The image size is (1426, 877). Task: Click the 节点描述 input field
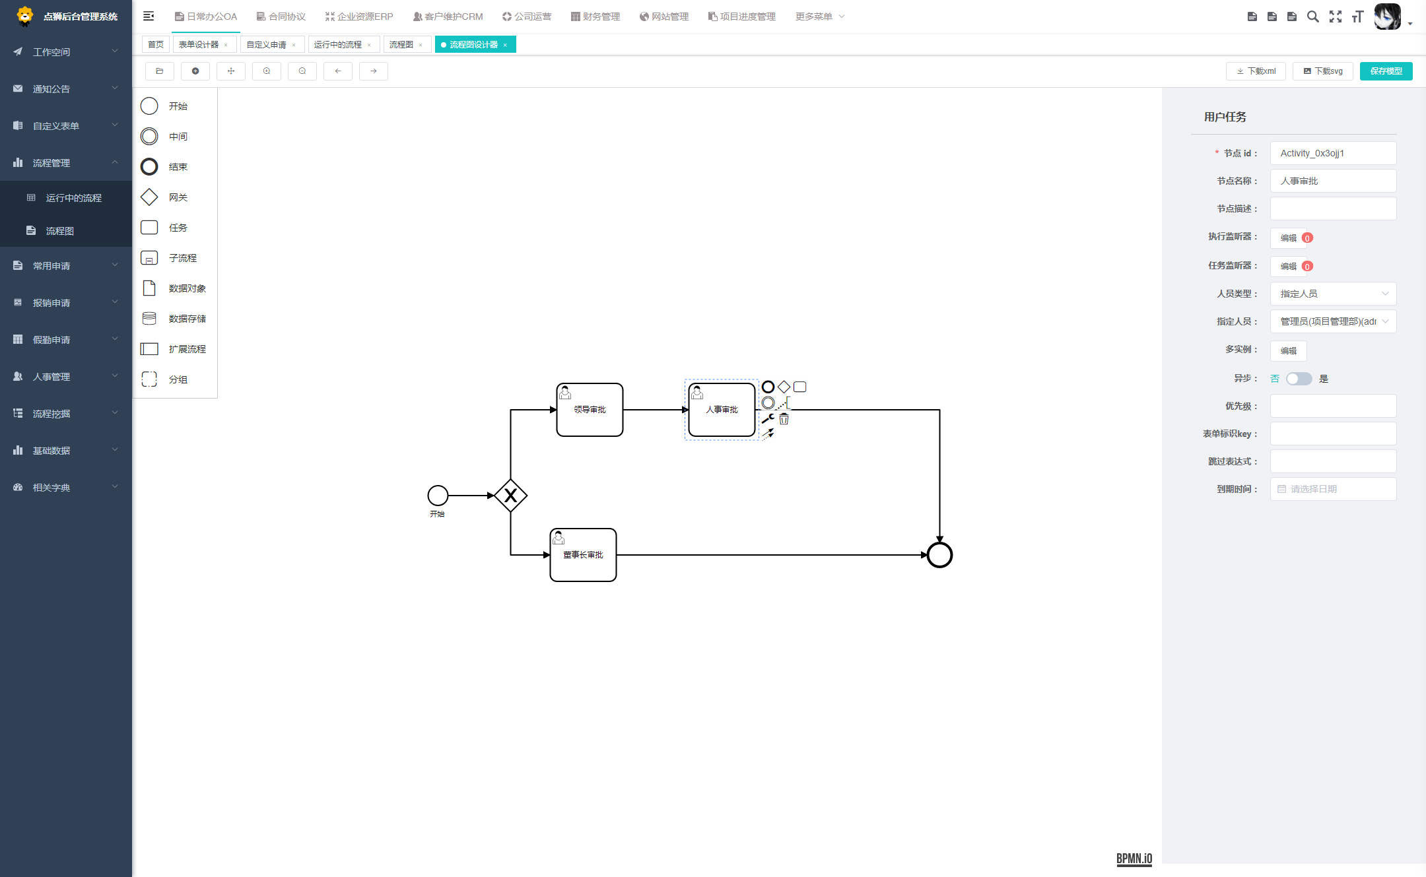click(x=1332, y=209)
